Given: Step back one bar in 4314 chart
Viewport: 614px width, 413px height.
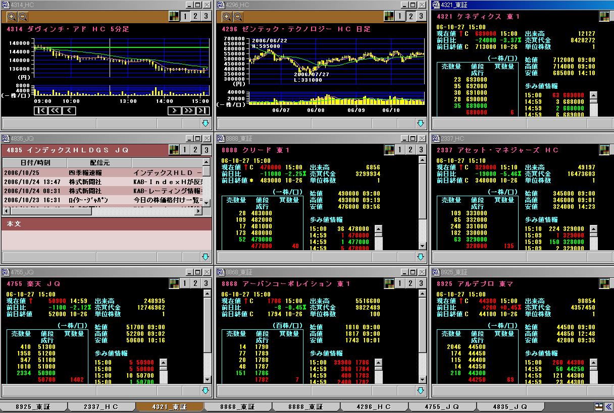Looking at the screenshot, I should point(69,111).
